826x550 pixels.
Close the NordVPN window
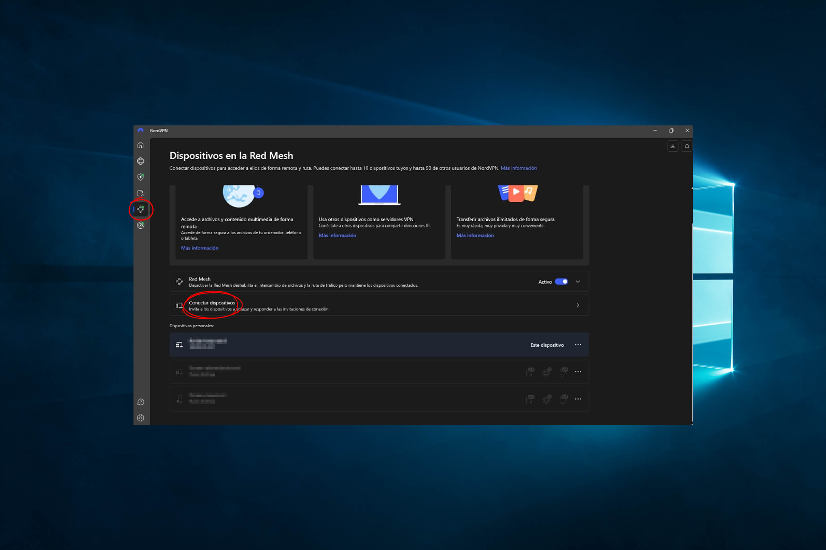tap(687, 130)
